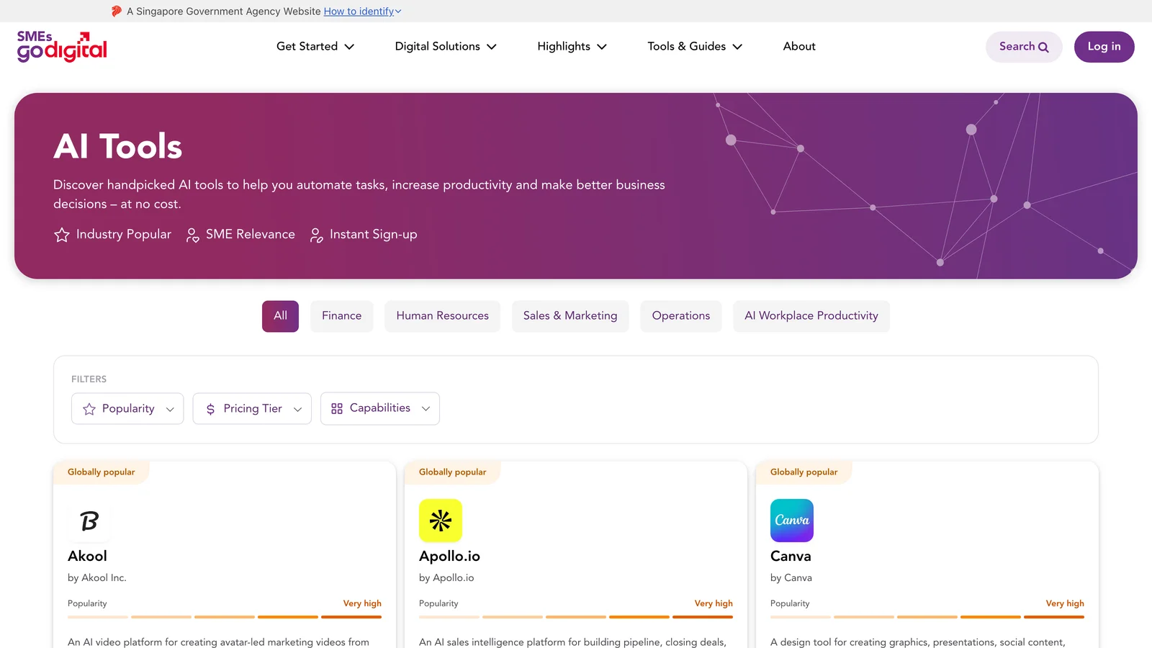Click the Very high label on Akool card
The width and height of the screenshot is (1152, 648).
(362, 603)
